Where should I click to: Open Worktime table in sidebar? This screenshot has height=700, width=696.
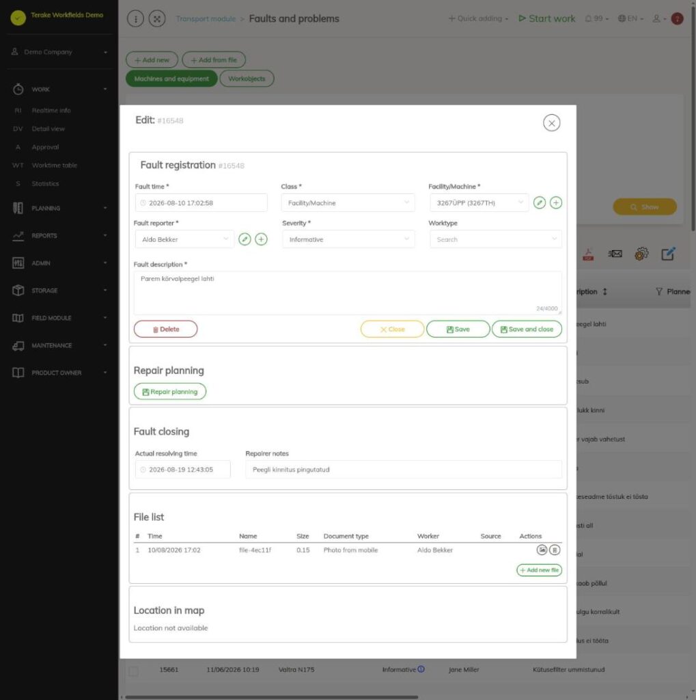tap(55, 165)
